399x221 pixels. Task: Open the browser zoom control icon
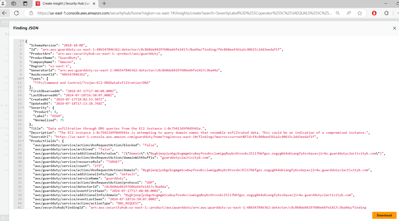[338, 13]
